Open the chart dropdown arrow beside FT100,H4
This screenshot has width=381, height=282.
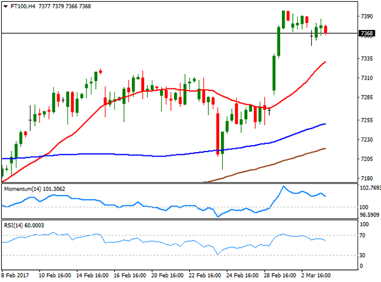pos(5,6)
